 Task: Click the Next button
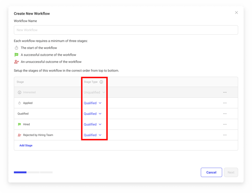point(231,172)
